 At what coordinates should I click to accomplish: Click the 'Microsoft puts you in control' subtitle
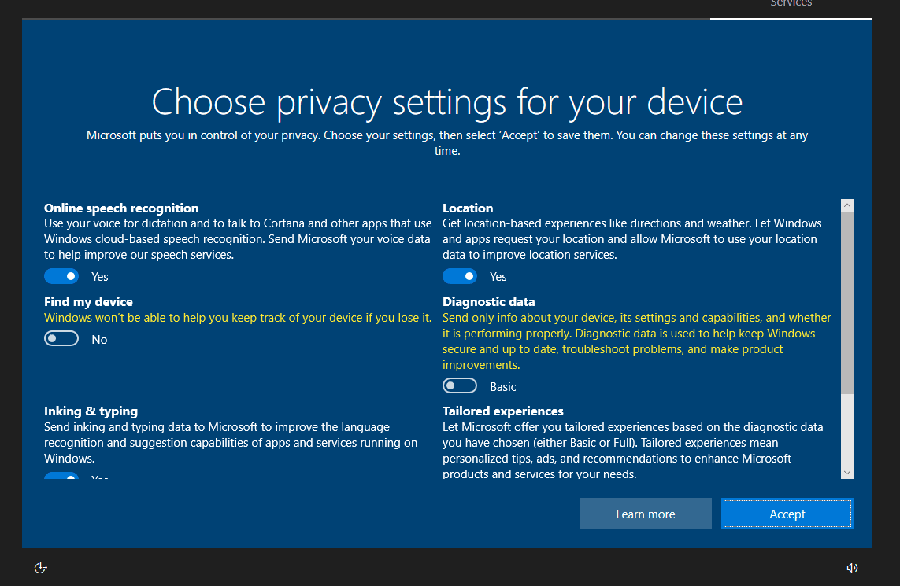pyautogui.click(x=447, y=143)
